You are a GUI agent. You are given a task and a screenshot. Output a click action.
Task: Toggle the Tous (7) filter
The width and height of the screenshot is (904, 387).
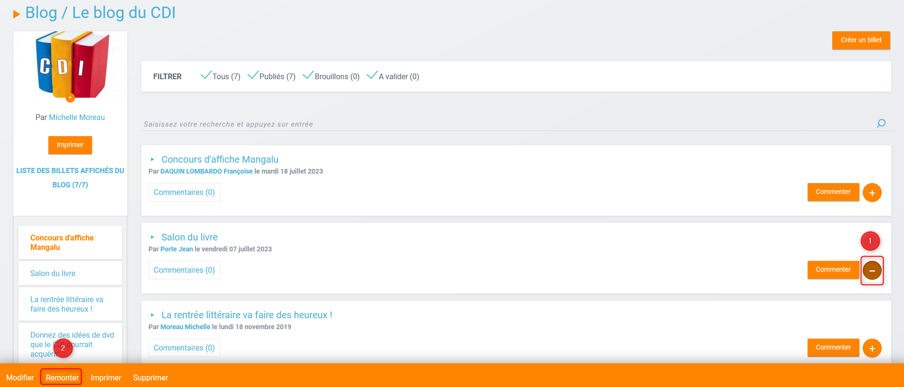(220, 76)
